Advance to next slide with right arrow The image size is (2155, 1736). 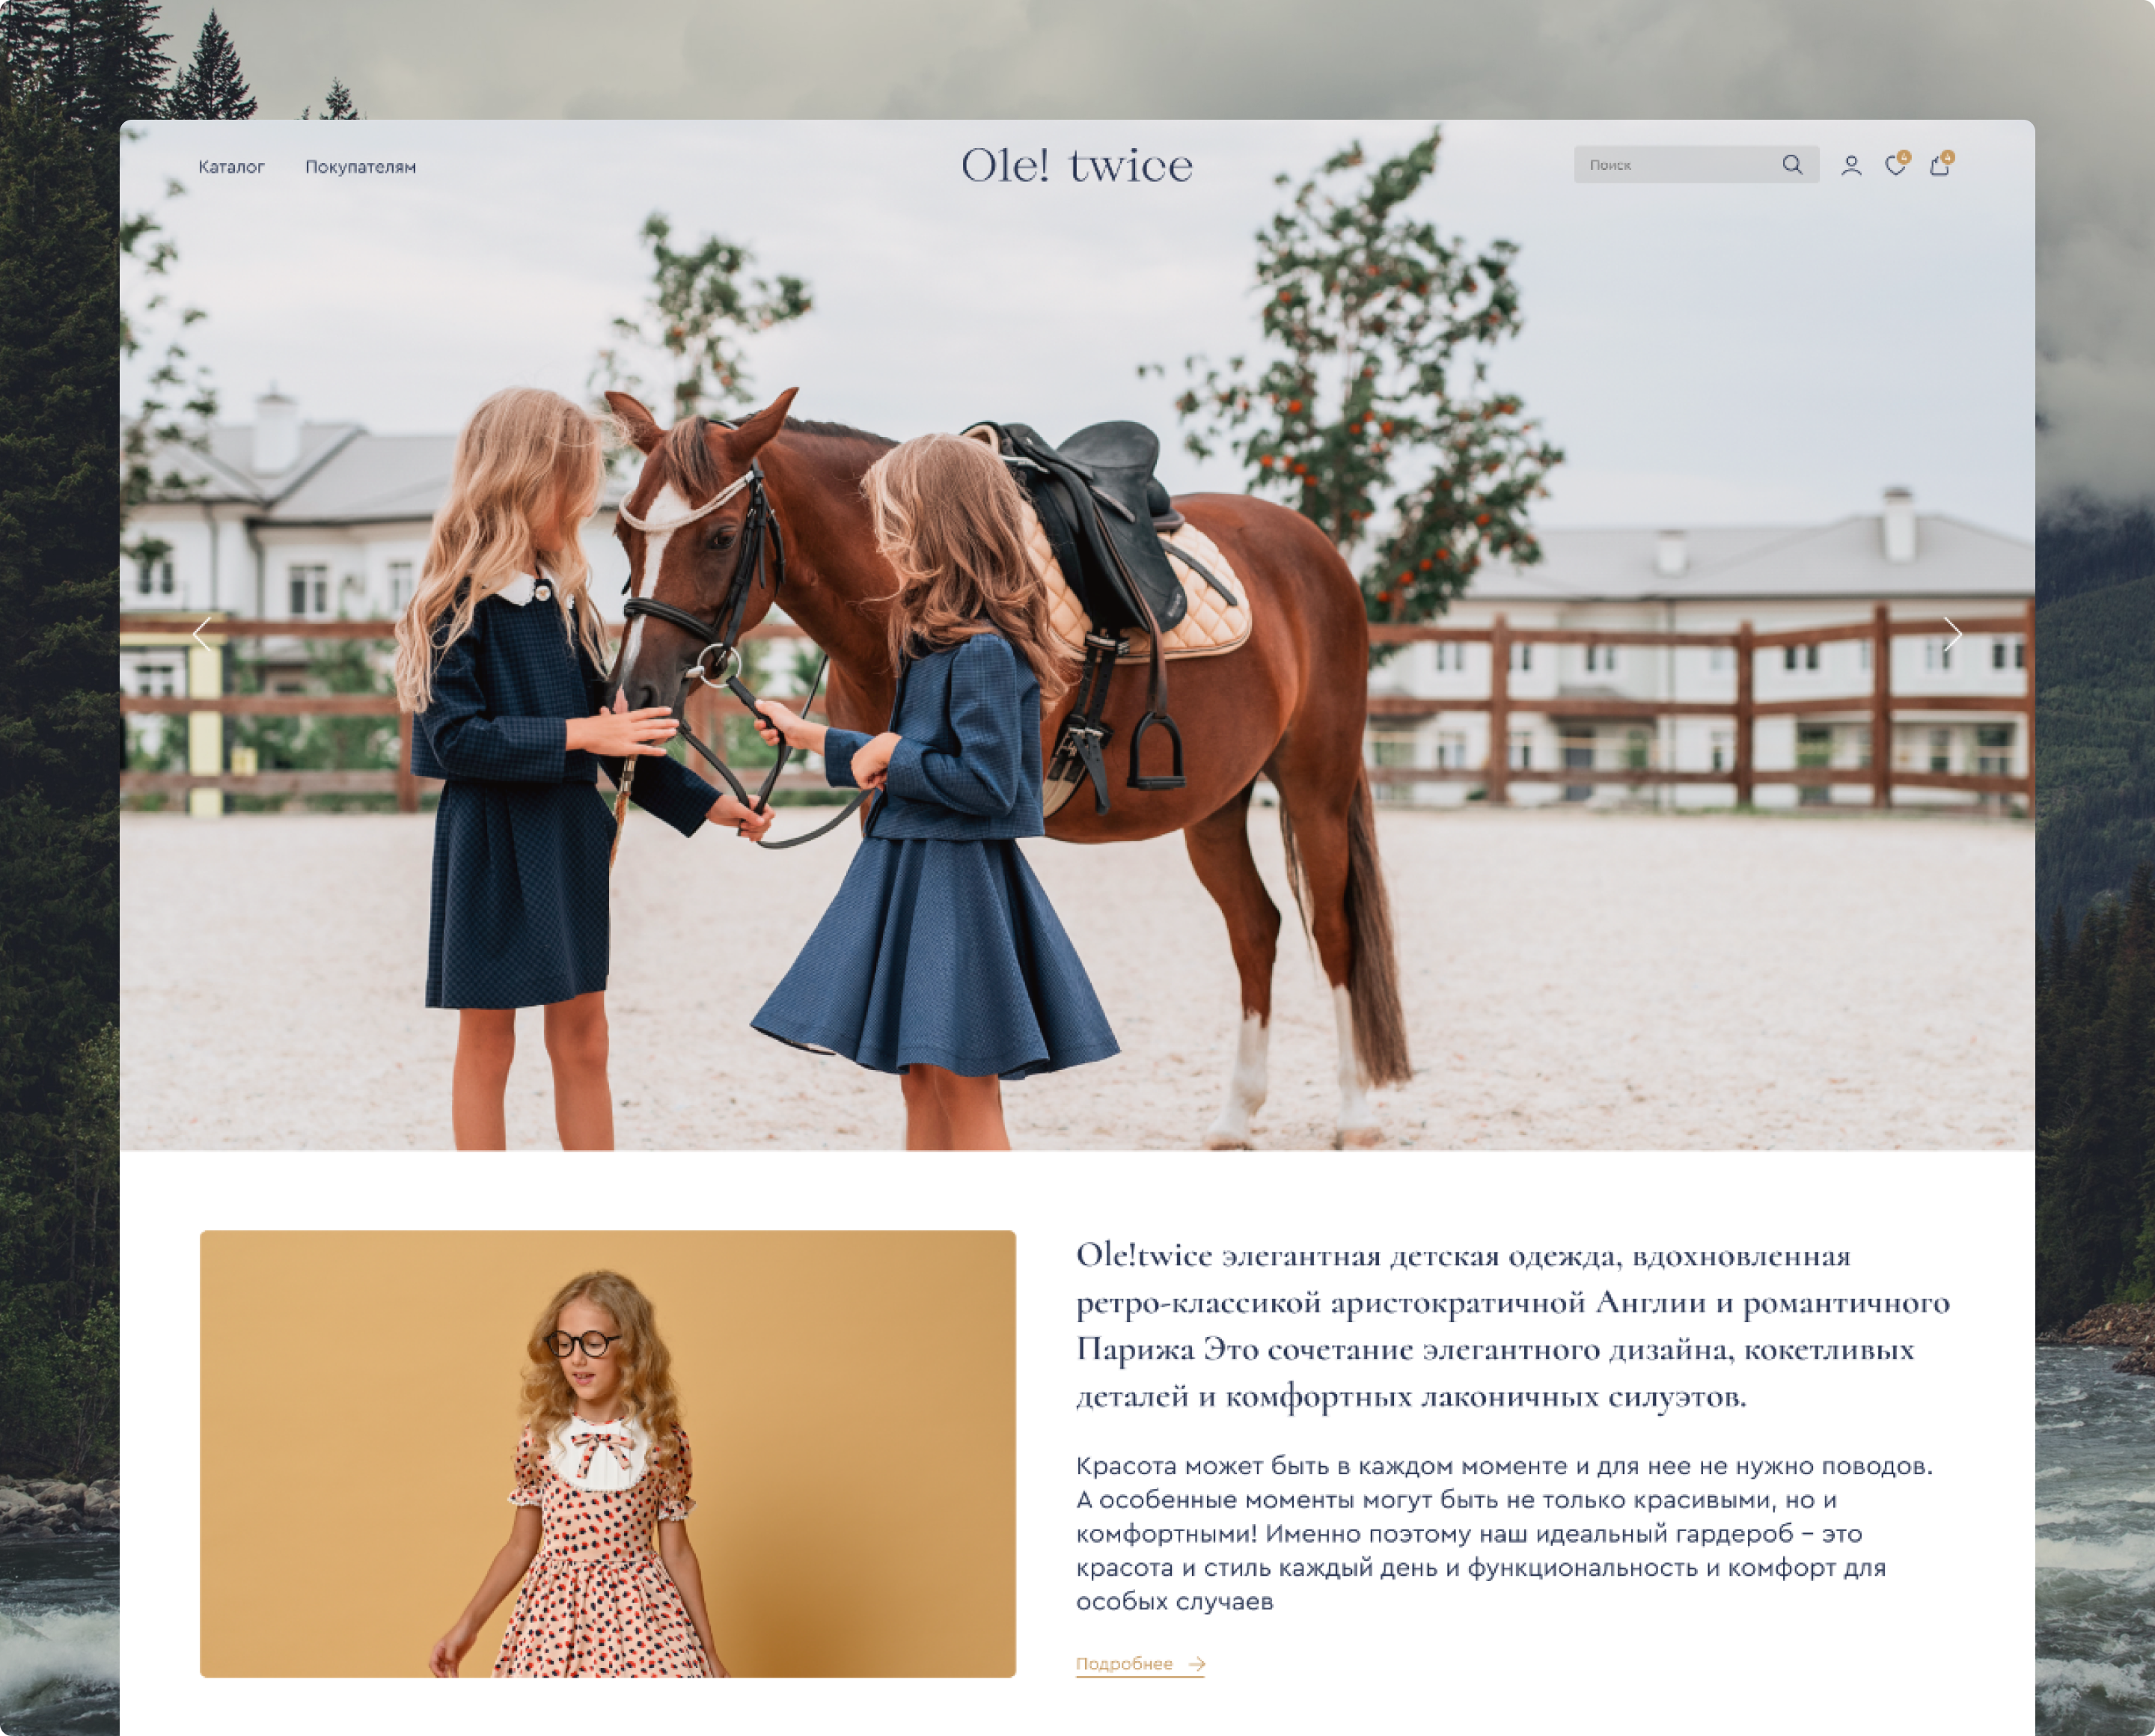pyautogui.click(x=1952, y=634)
